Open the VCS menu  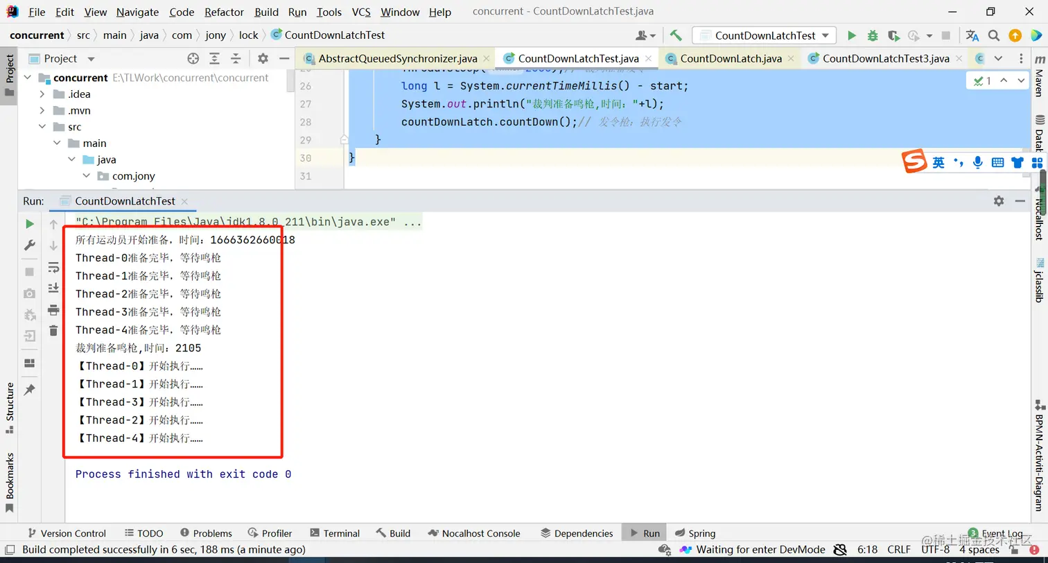coord(361,12)
